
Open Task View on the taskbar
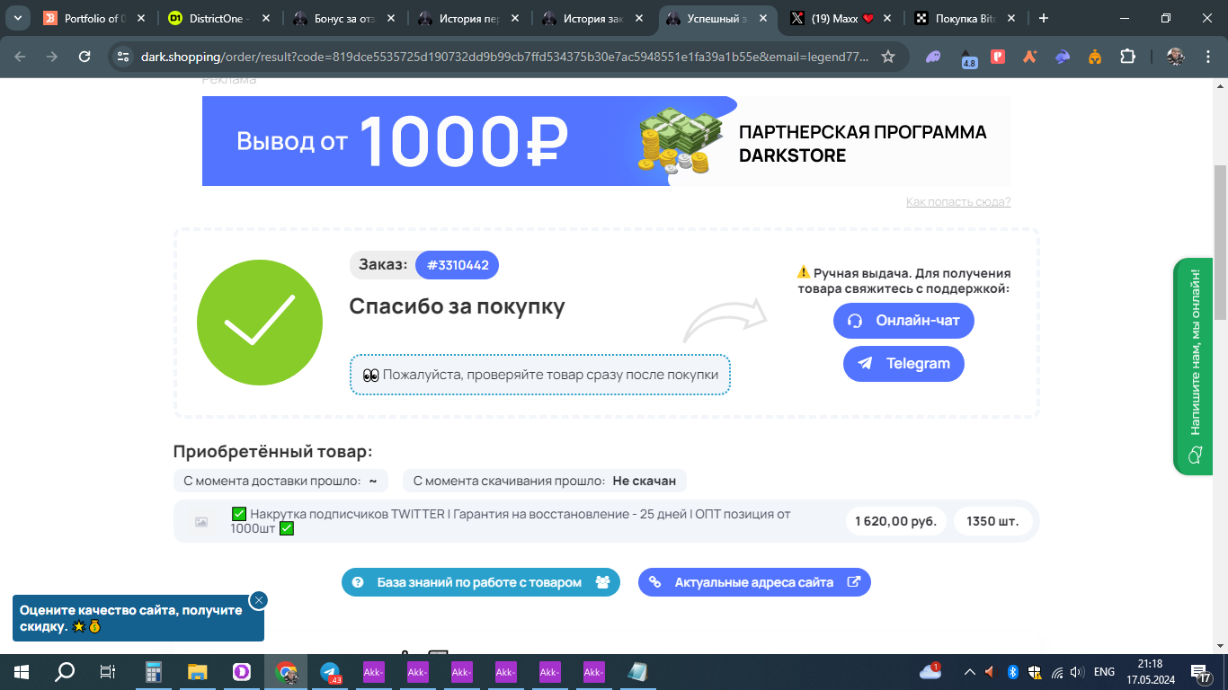[107, 671]
